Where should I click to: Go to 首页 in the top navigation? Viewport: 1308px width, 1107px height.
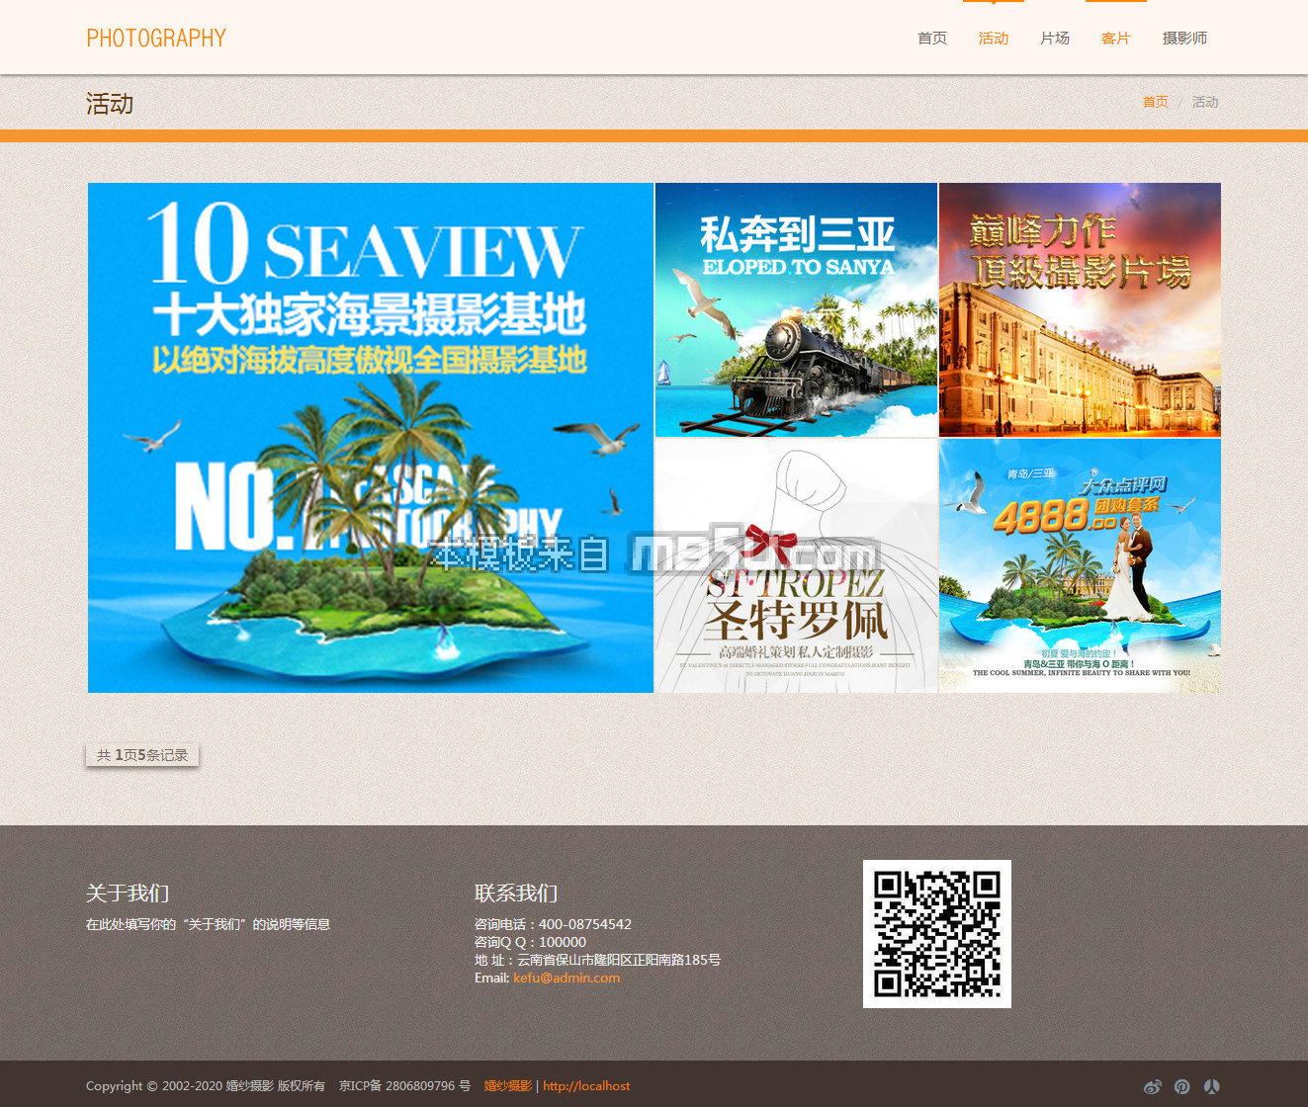pyautogui.click(x=931, y=39)
